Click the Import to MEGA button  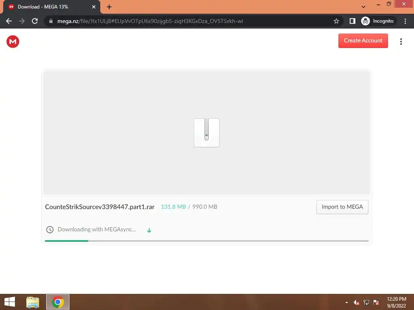pyautogui.click(x=342, y=207)
